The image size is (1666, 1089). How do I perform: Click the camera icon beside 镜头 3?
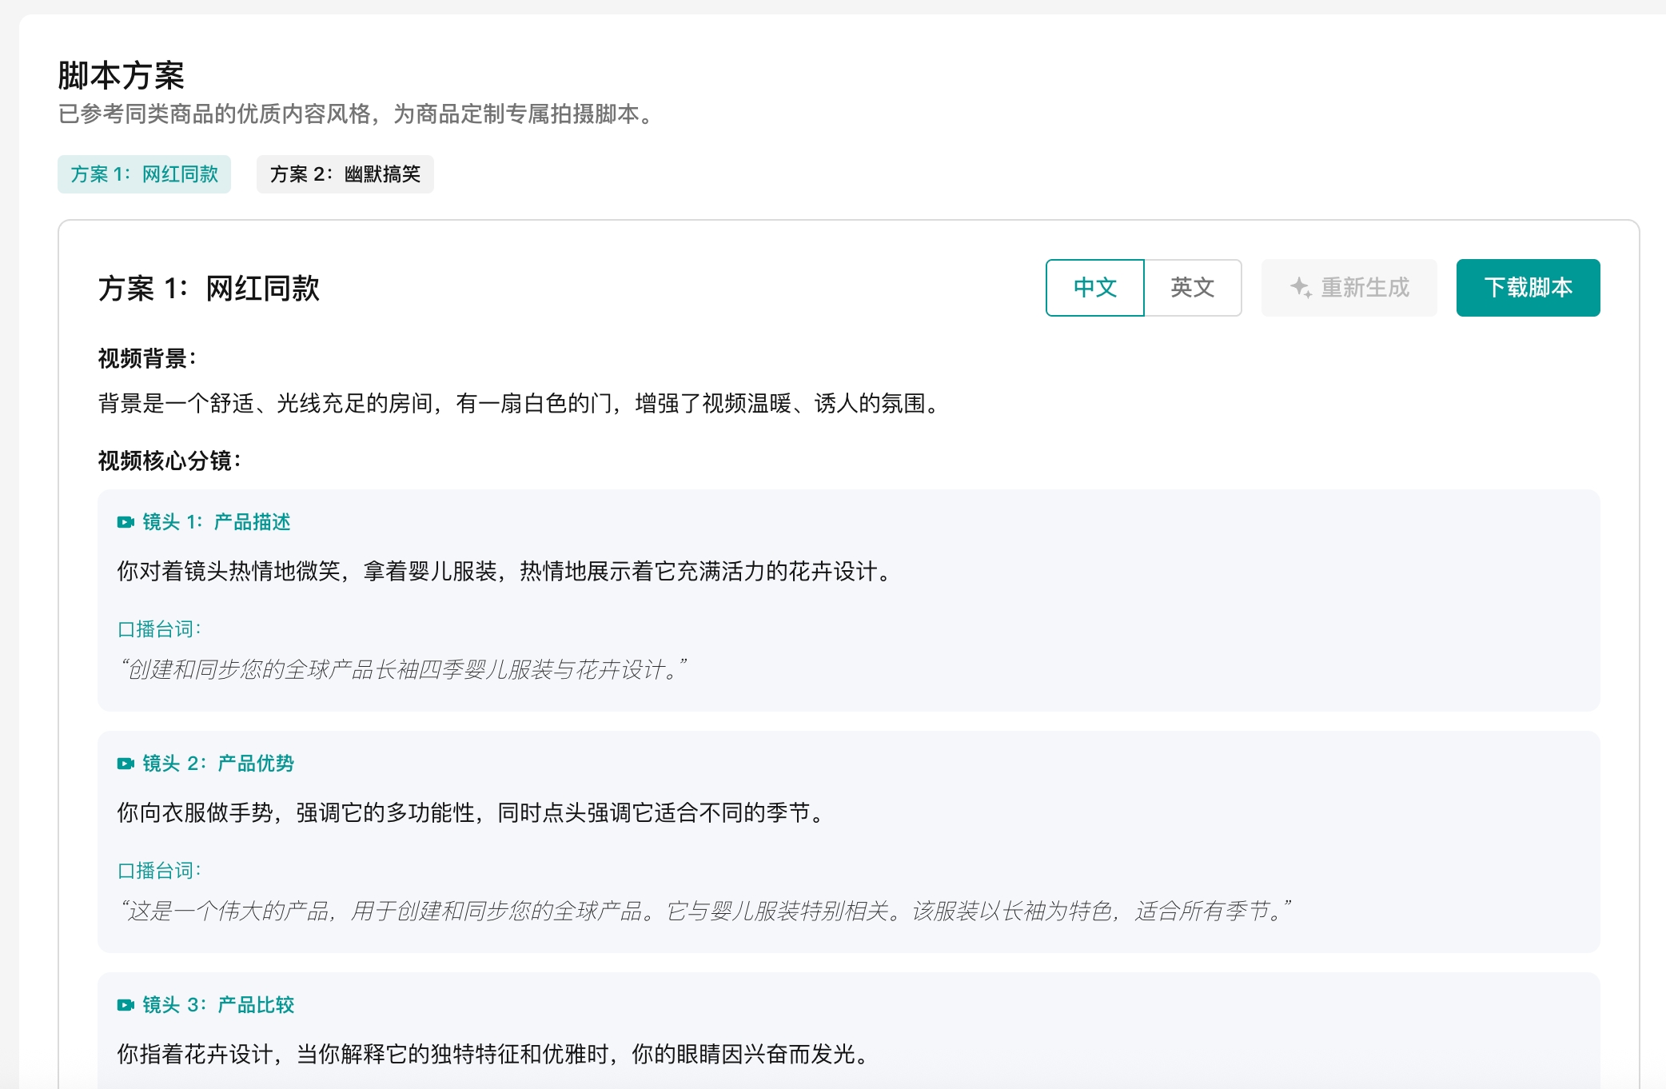coord(126,1005)
